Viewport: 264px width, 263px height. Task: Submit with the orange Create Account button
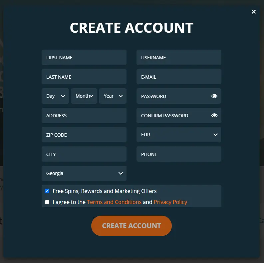pos(132,226)
